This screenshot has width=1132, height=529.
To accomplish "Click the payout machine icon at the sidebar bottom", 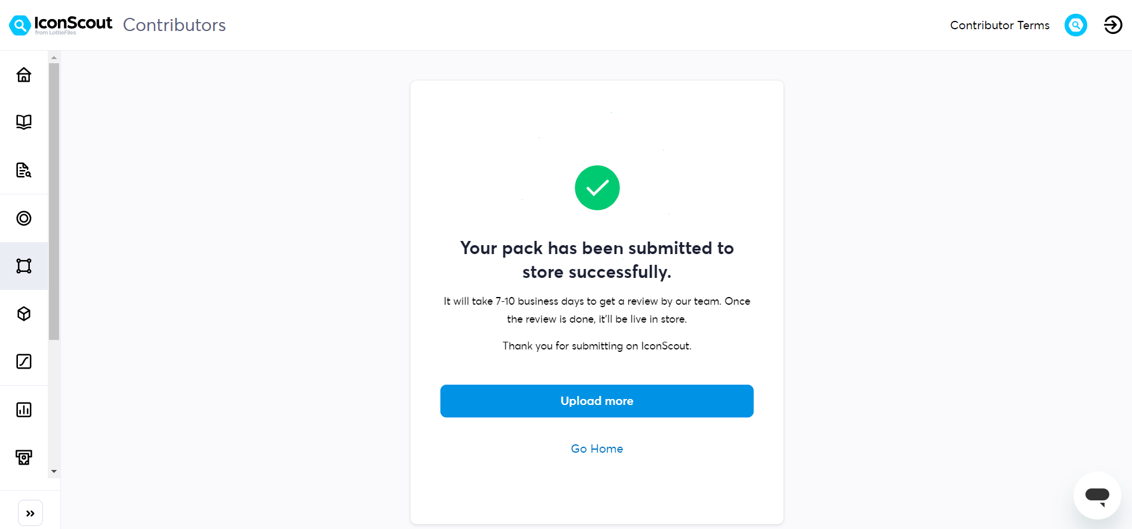I will [24, 457].
